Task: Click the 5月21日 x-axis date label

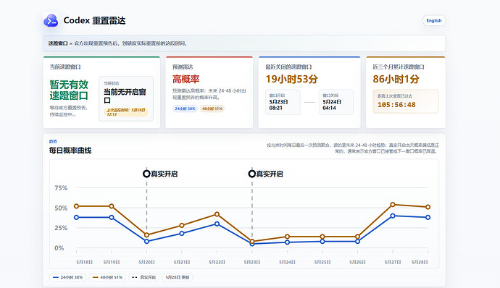Action: pyautogui.click(x=182, y=262)
